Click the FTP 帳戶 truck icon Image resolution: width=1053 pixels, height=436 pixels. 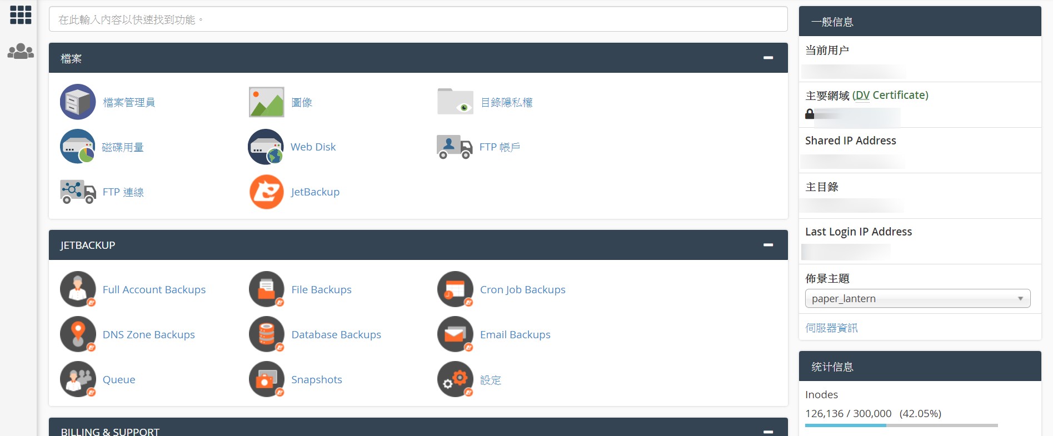click(x=455, y=147)
